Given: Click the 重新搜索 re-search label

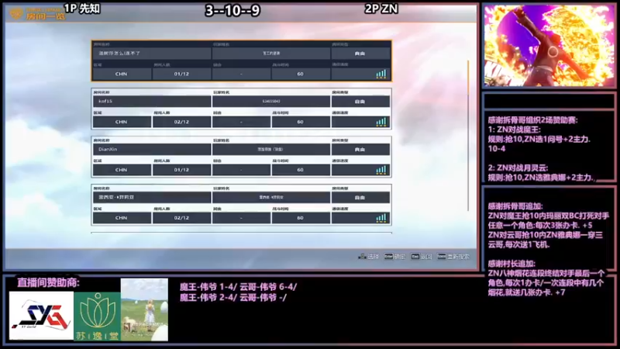Looking at the screenshot, I should [458, 257].
